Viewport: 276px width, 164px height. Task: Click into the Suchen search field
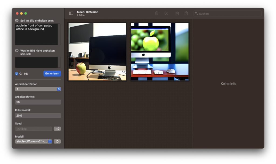click(229, 13)
